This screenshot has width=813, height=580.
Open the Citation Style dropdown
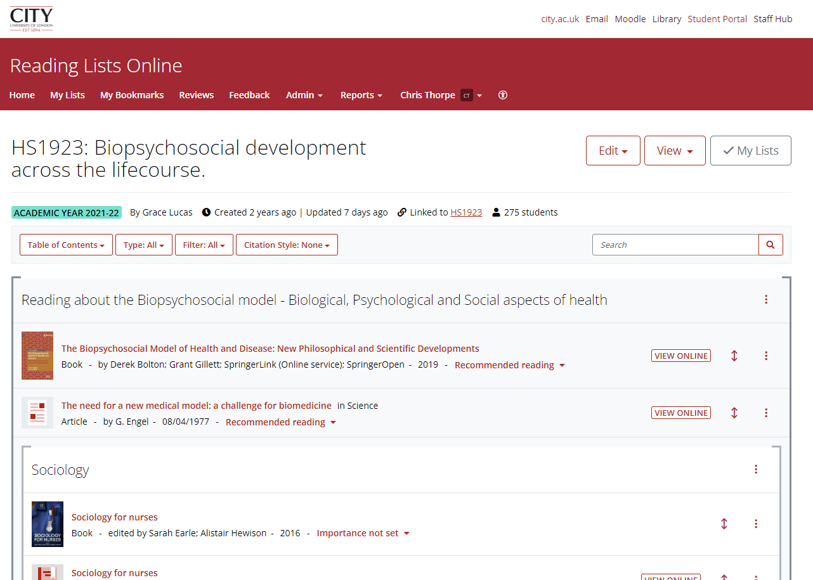(x=287, y=244)
